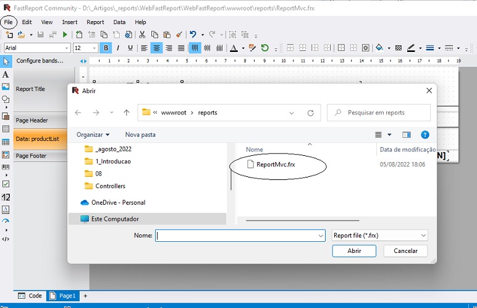Screen dimensions: 477x308
Task: Open the Edit menu
Action: (x=27, y=22)
